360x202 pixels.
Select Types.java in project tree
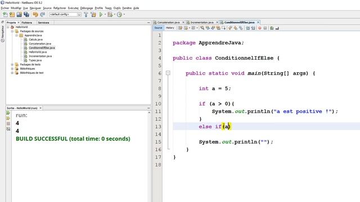[35, 60]
